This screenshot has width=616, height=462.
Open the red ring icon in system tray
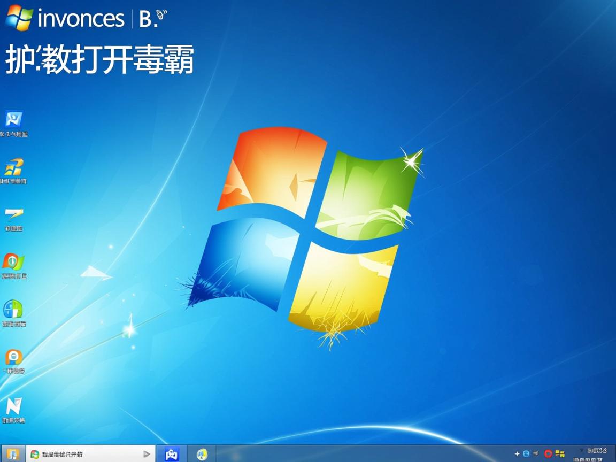(548, 453)
